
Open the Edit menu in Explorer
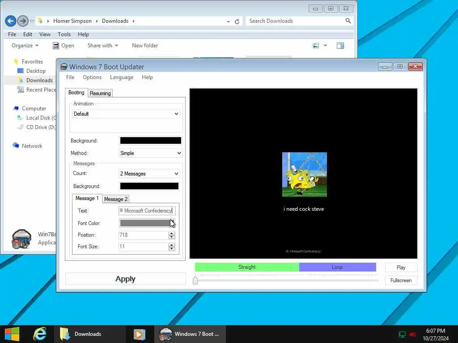(27, 34)
